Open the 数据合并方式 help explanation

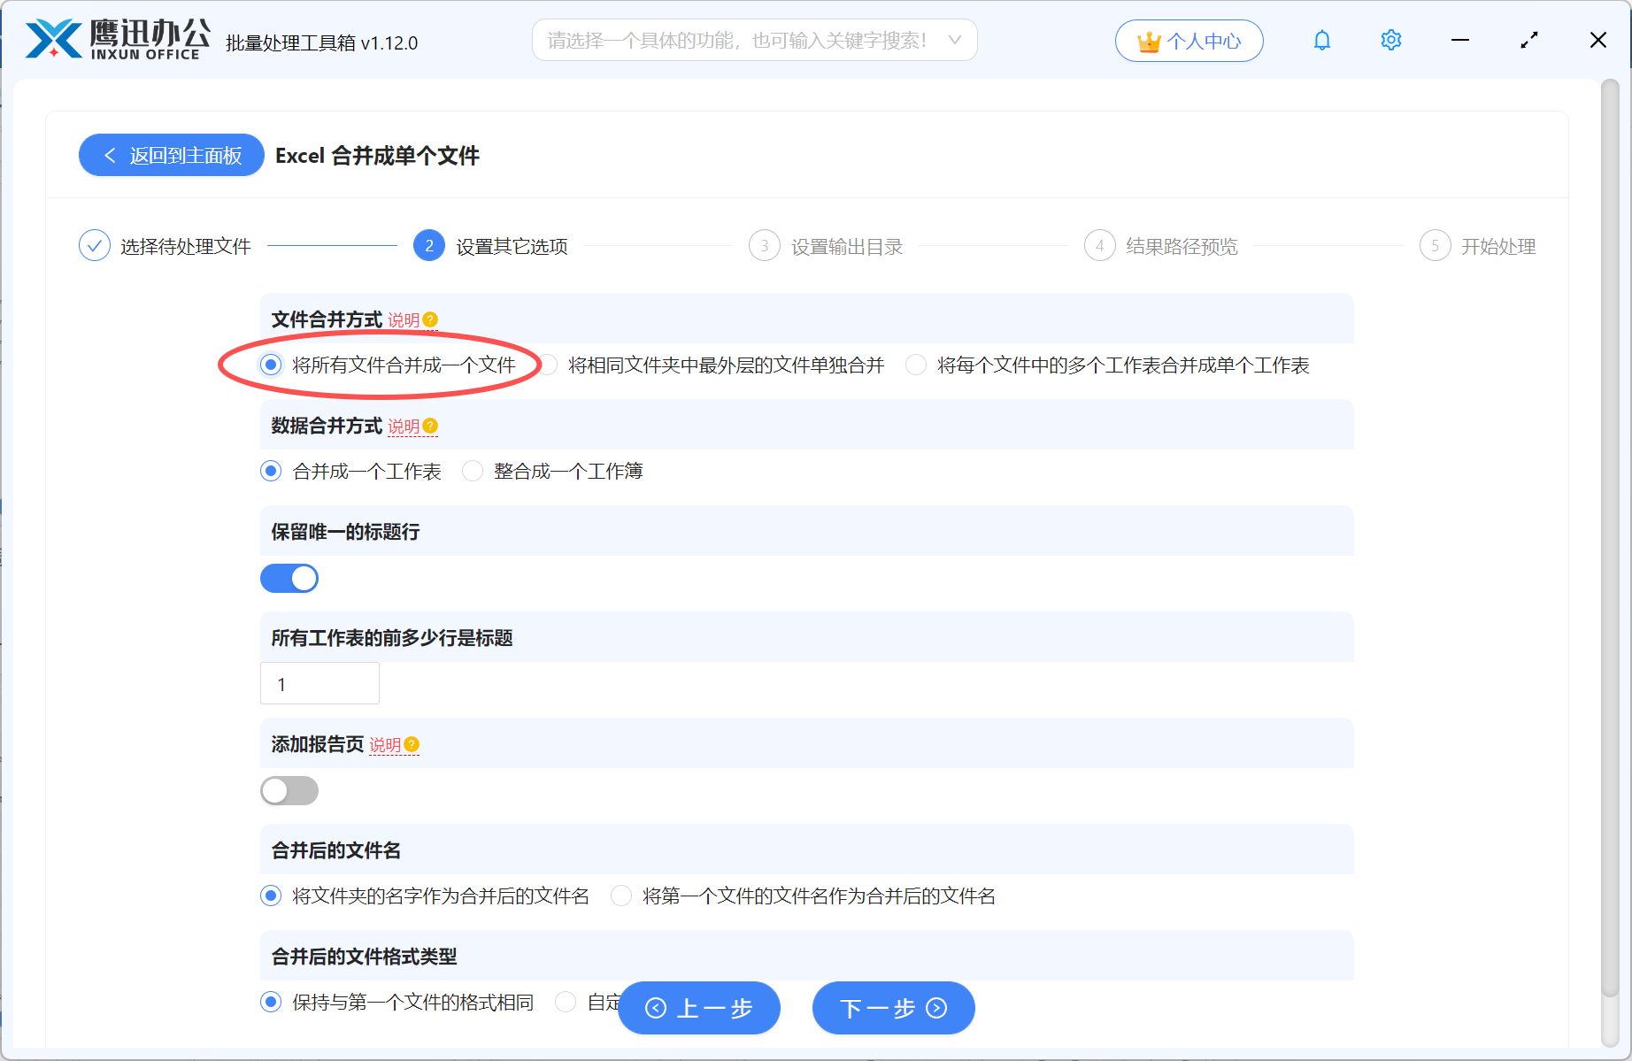coord(431,426)
